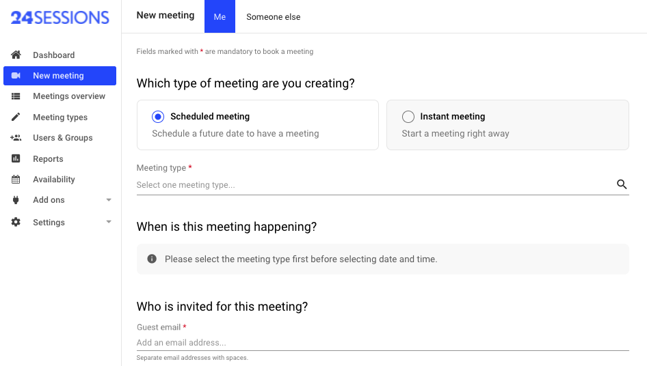Click the Users & Groups people icon

(16, 138)
